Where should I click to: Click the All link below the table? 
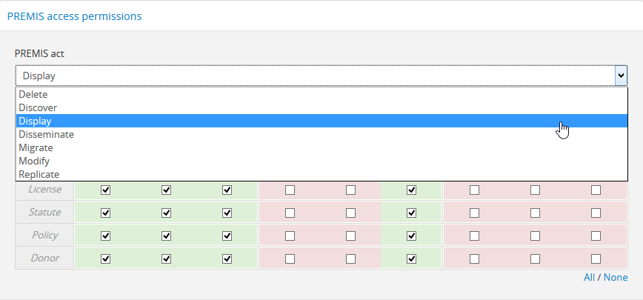589,278
